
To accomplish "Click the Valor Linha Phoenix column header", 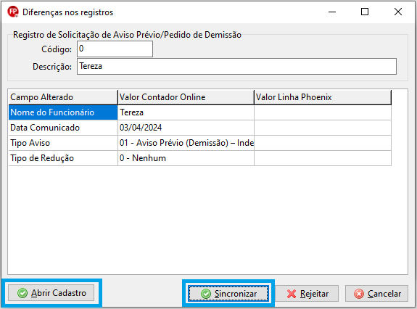I will coord(323,97).
